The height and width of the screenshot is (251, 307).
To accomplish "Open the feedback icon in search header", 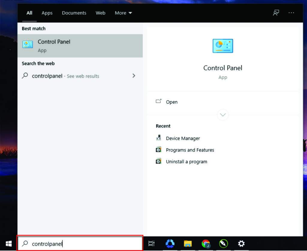I will point(276,13).
